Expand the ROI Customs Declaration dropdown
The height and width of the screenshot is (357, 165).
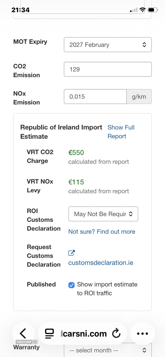point(103,214)
